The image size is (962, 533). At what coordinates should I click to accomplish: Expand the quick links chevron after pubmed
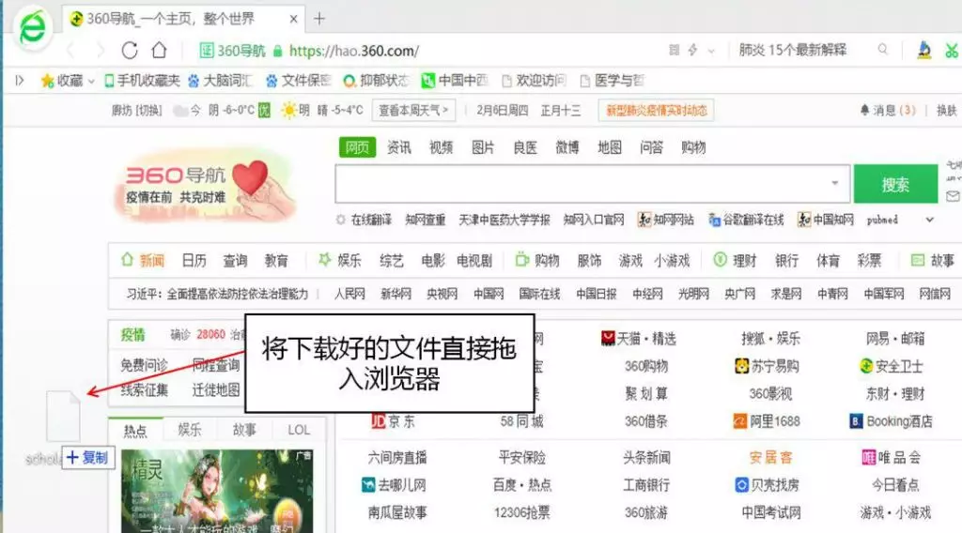click(x=929, y=220)
